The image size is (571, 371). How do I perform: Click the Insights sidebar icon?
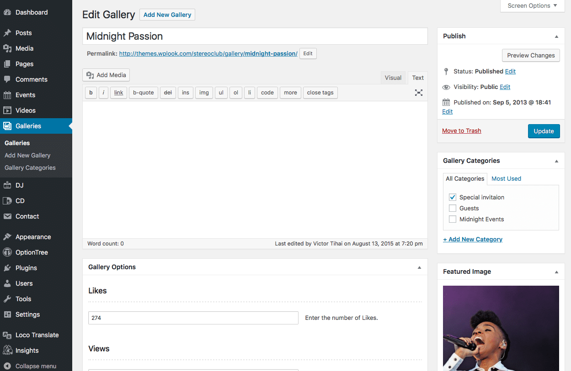coord(7,350)
